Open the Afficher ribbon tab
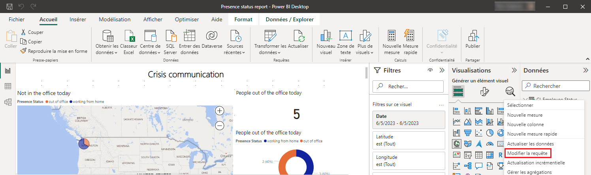Image resolution: width=591 pixels, height=175 pixels. [x=153, y=19]
